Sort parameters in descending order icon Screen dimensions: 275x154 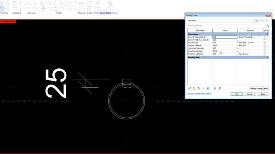(x=220, y=89)
